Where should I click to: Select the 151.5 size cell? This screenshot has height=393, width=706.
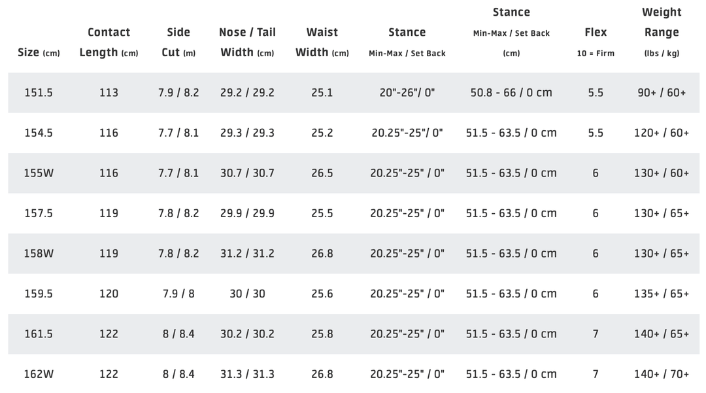tap(39, 93)
